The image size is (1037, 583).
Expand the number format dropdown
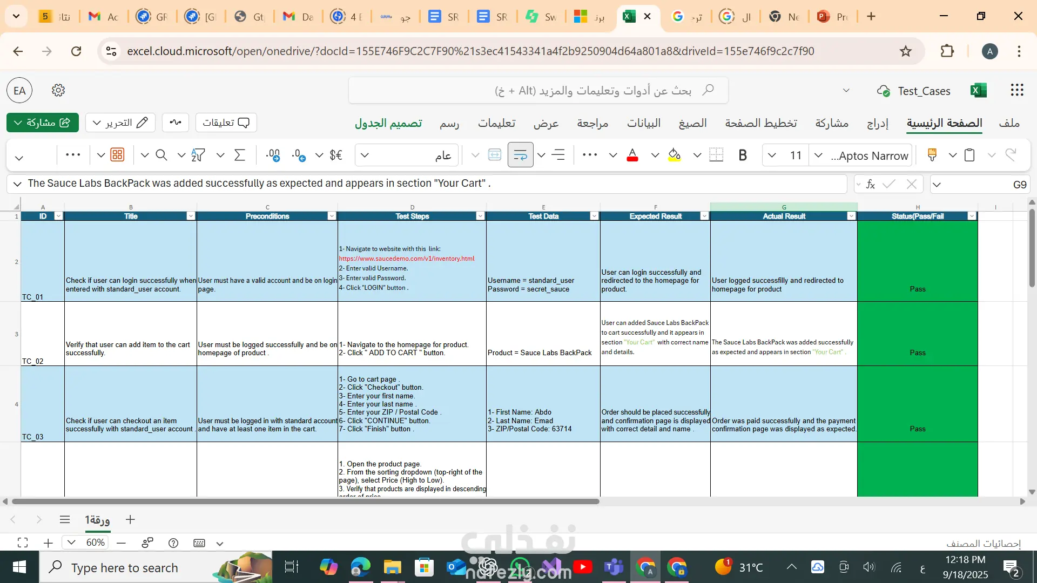(x=365, y=155)
